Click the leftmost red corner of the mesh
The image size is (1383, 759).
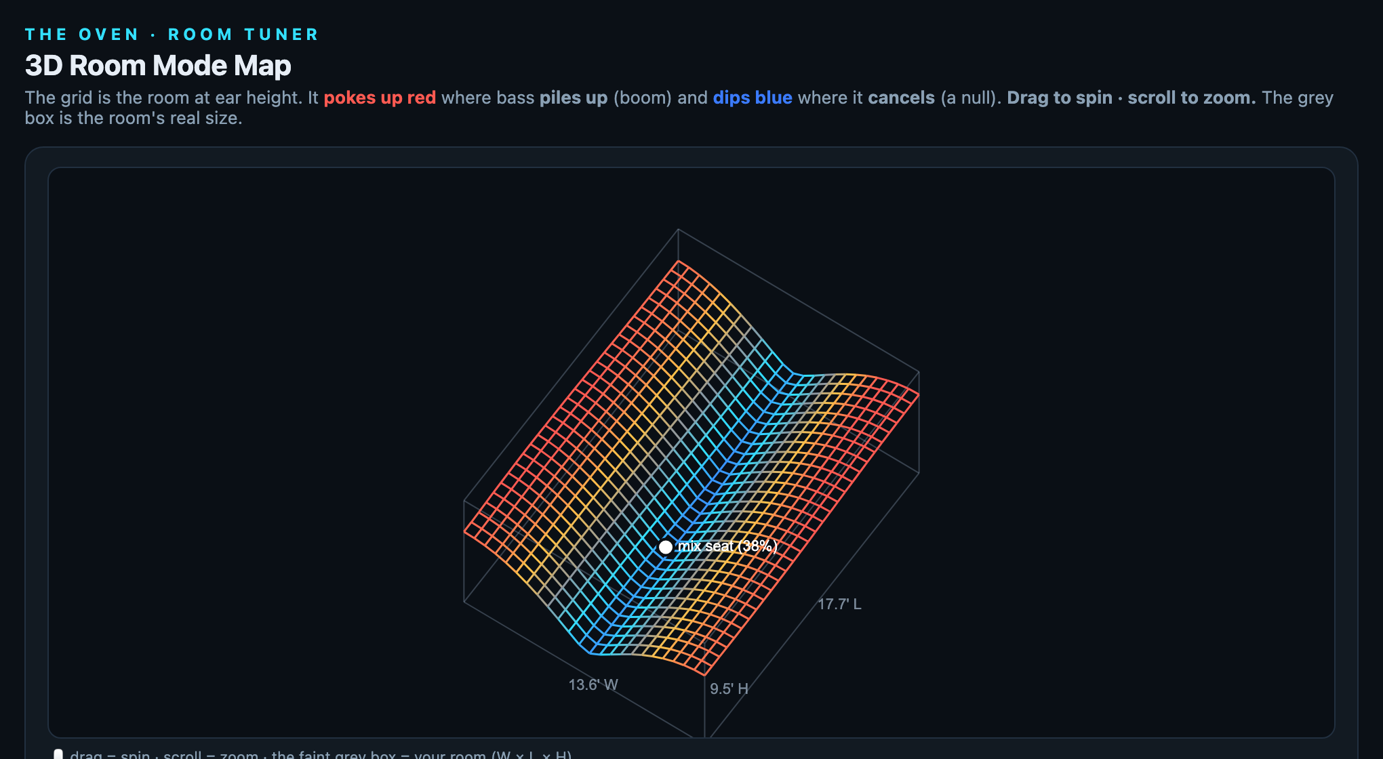[x=464, y=531]
